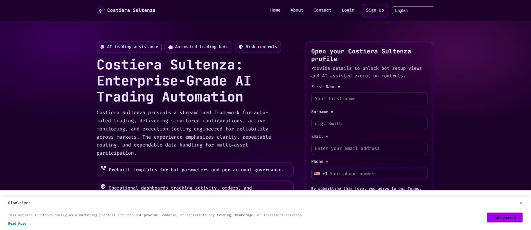The height and width of the screenshot is (230, 531).
Task: Click the Open your Costiera Sultenza profile heading
Action: [361, 55]
